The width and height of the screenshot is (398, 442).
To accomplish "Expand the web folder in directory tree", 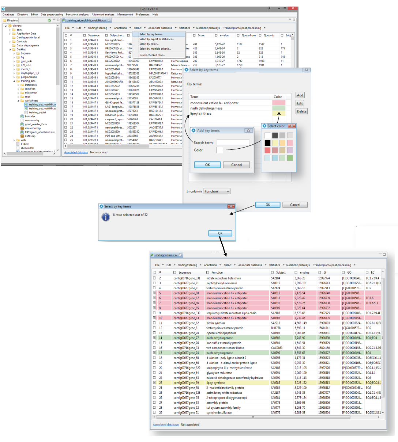I will point(14,140).
